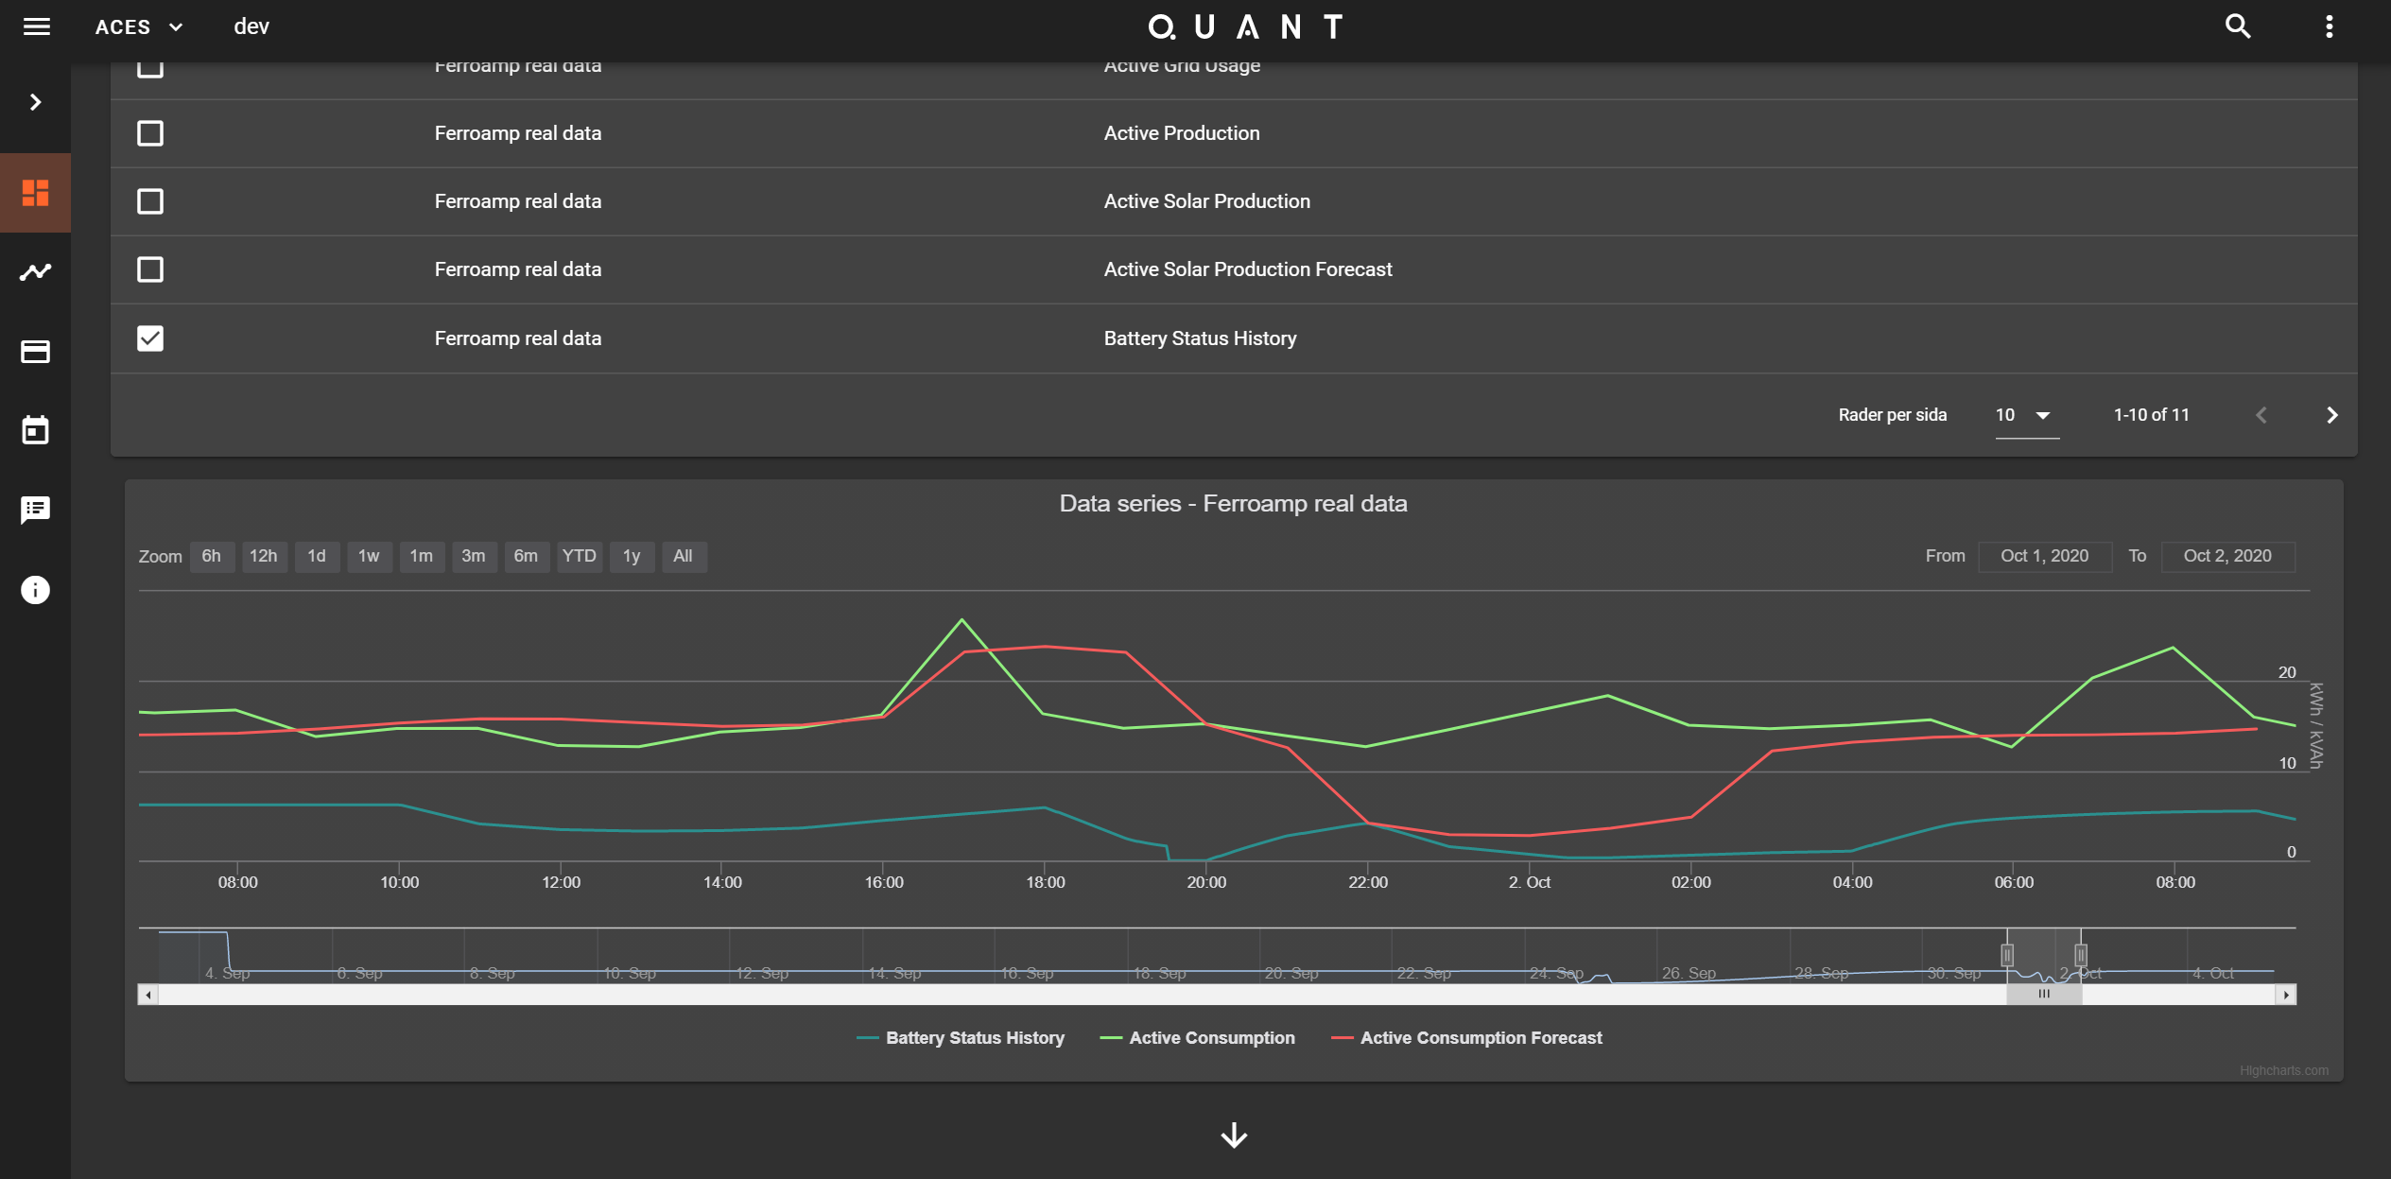This screenshot has height=1179, width=2391.
Task: Uncheck the Battery Status History checkbox
Action: coord(150,338)
